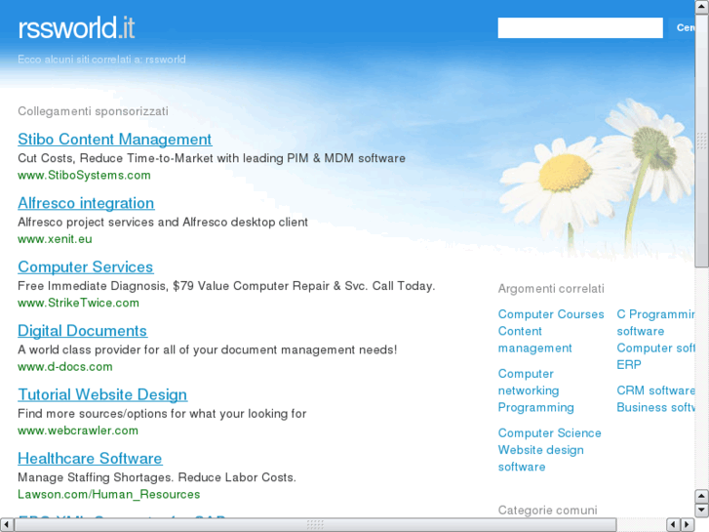
Task: Click horizontal scrollbar right arrow button
Action: pyautogui.click(x=688, y=525)
